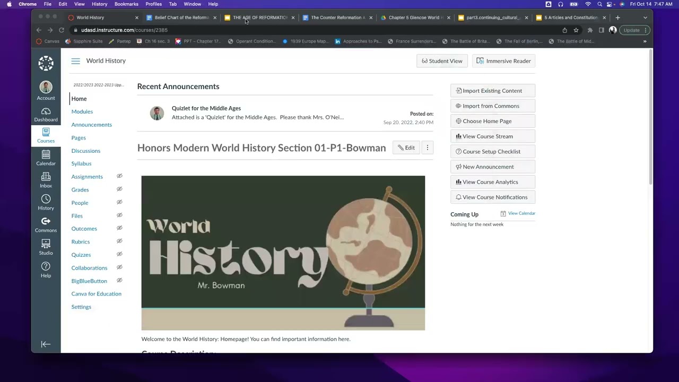This screenshot has height=382, width=679.
Task: Open a new browser tab
Action: (617, 18)
